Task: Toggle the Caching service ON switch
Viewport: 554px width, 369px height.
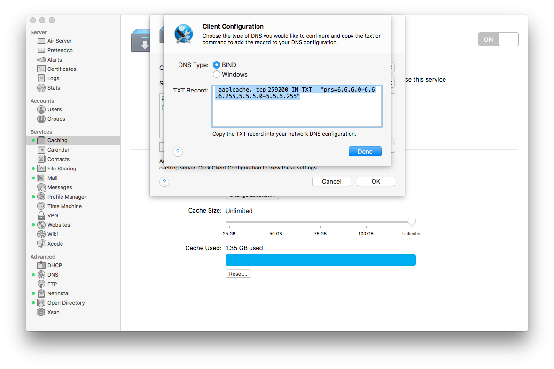Action: (498, 39)
